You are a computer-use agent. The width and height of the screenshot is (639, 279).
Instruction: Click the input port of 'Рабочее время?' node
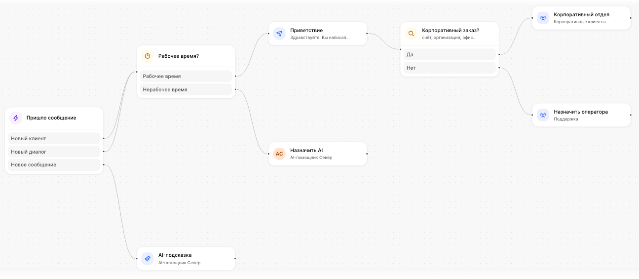pos(136,72)
